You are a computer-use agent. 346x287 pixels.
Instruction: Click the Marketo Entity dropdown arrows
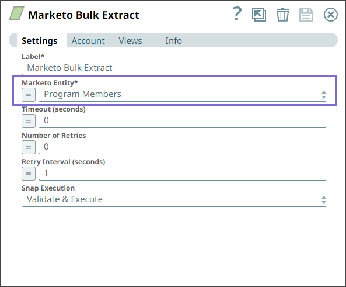point(324,95)
